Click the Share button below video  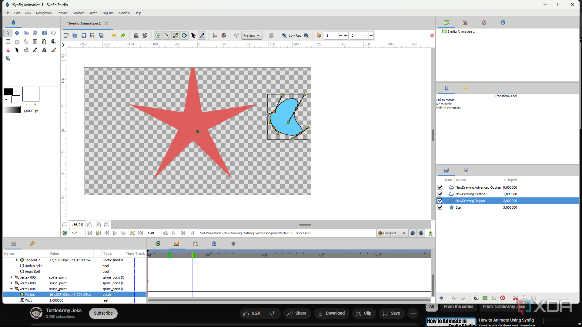click(297, 313)
